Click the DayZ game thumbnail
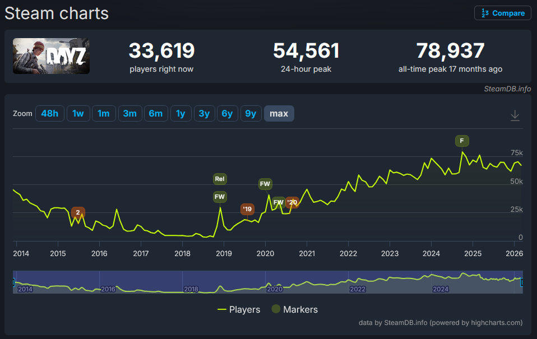This screenshot has height=339, width=537. [x=52, y=56]
